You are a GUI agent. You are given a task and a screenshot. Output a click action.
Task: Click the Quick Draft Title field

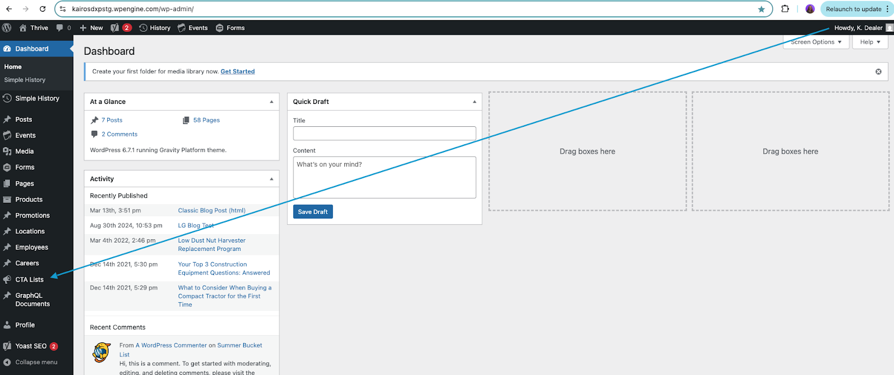point(384,133)
